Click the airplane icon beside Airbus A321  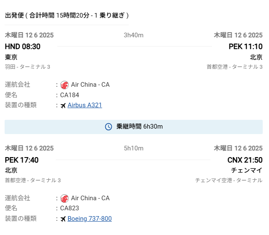coord(63,106)
